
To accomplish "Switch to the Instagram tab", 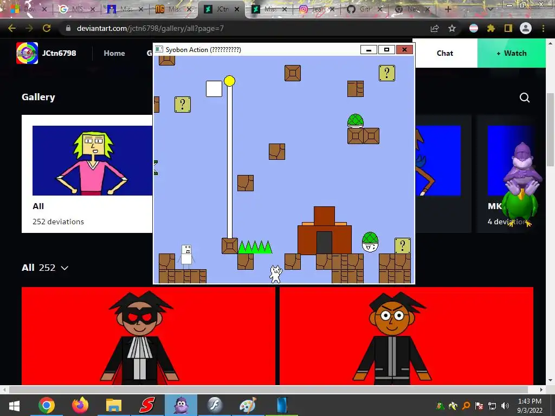I will point(317,9).
